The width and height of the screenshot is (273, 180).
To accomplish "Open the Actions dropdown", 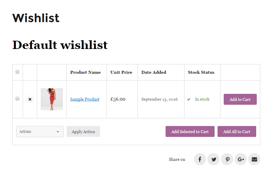I will 40,132.
